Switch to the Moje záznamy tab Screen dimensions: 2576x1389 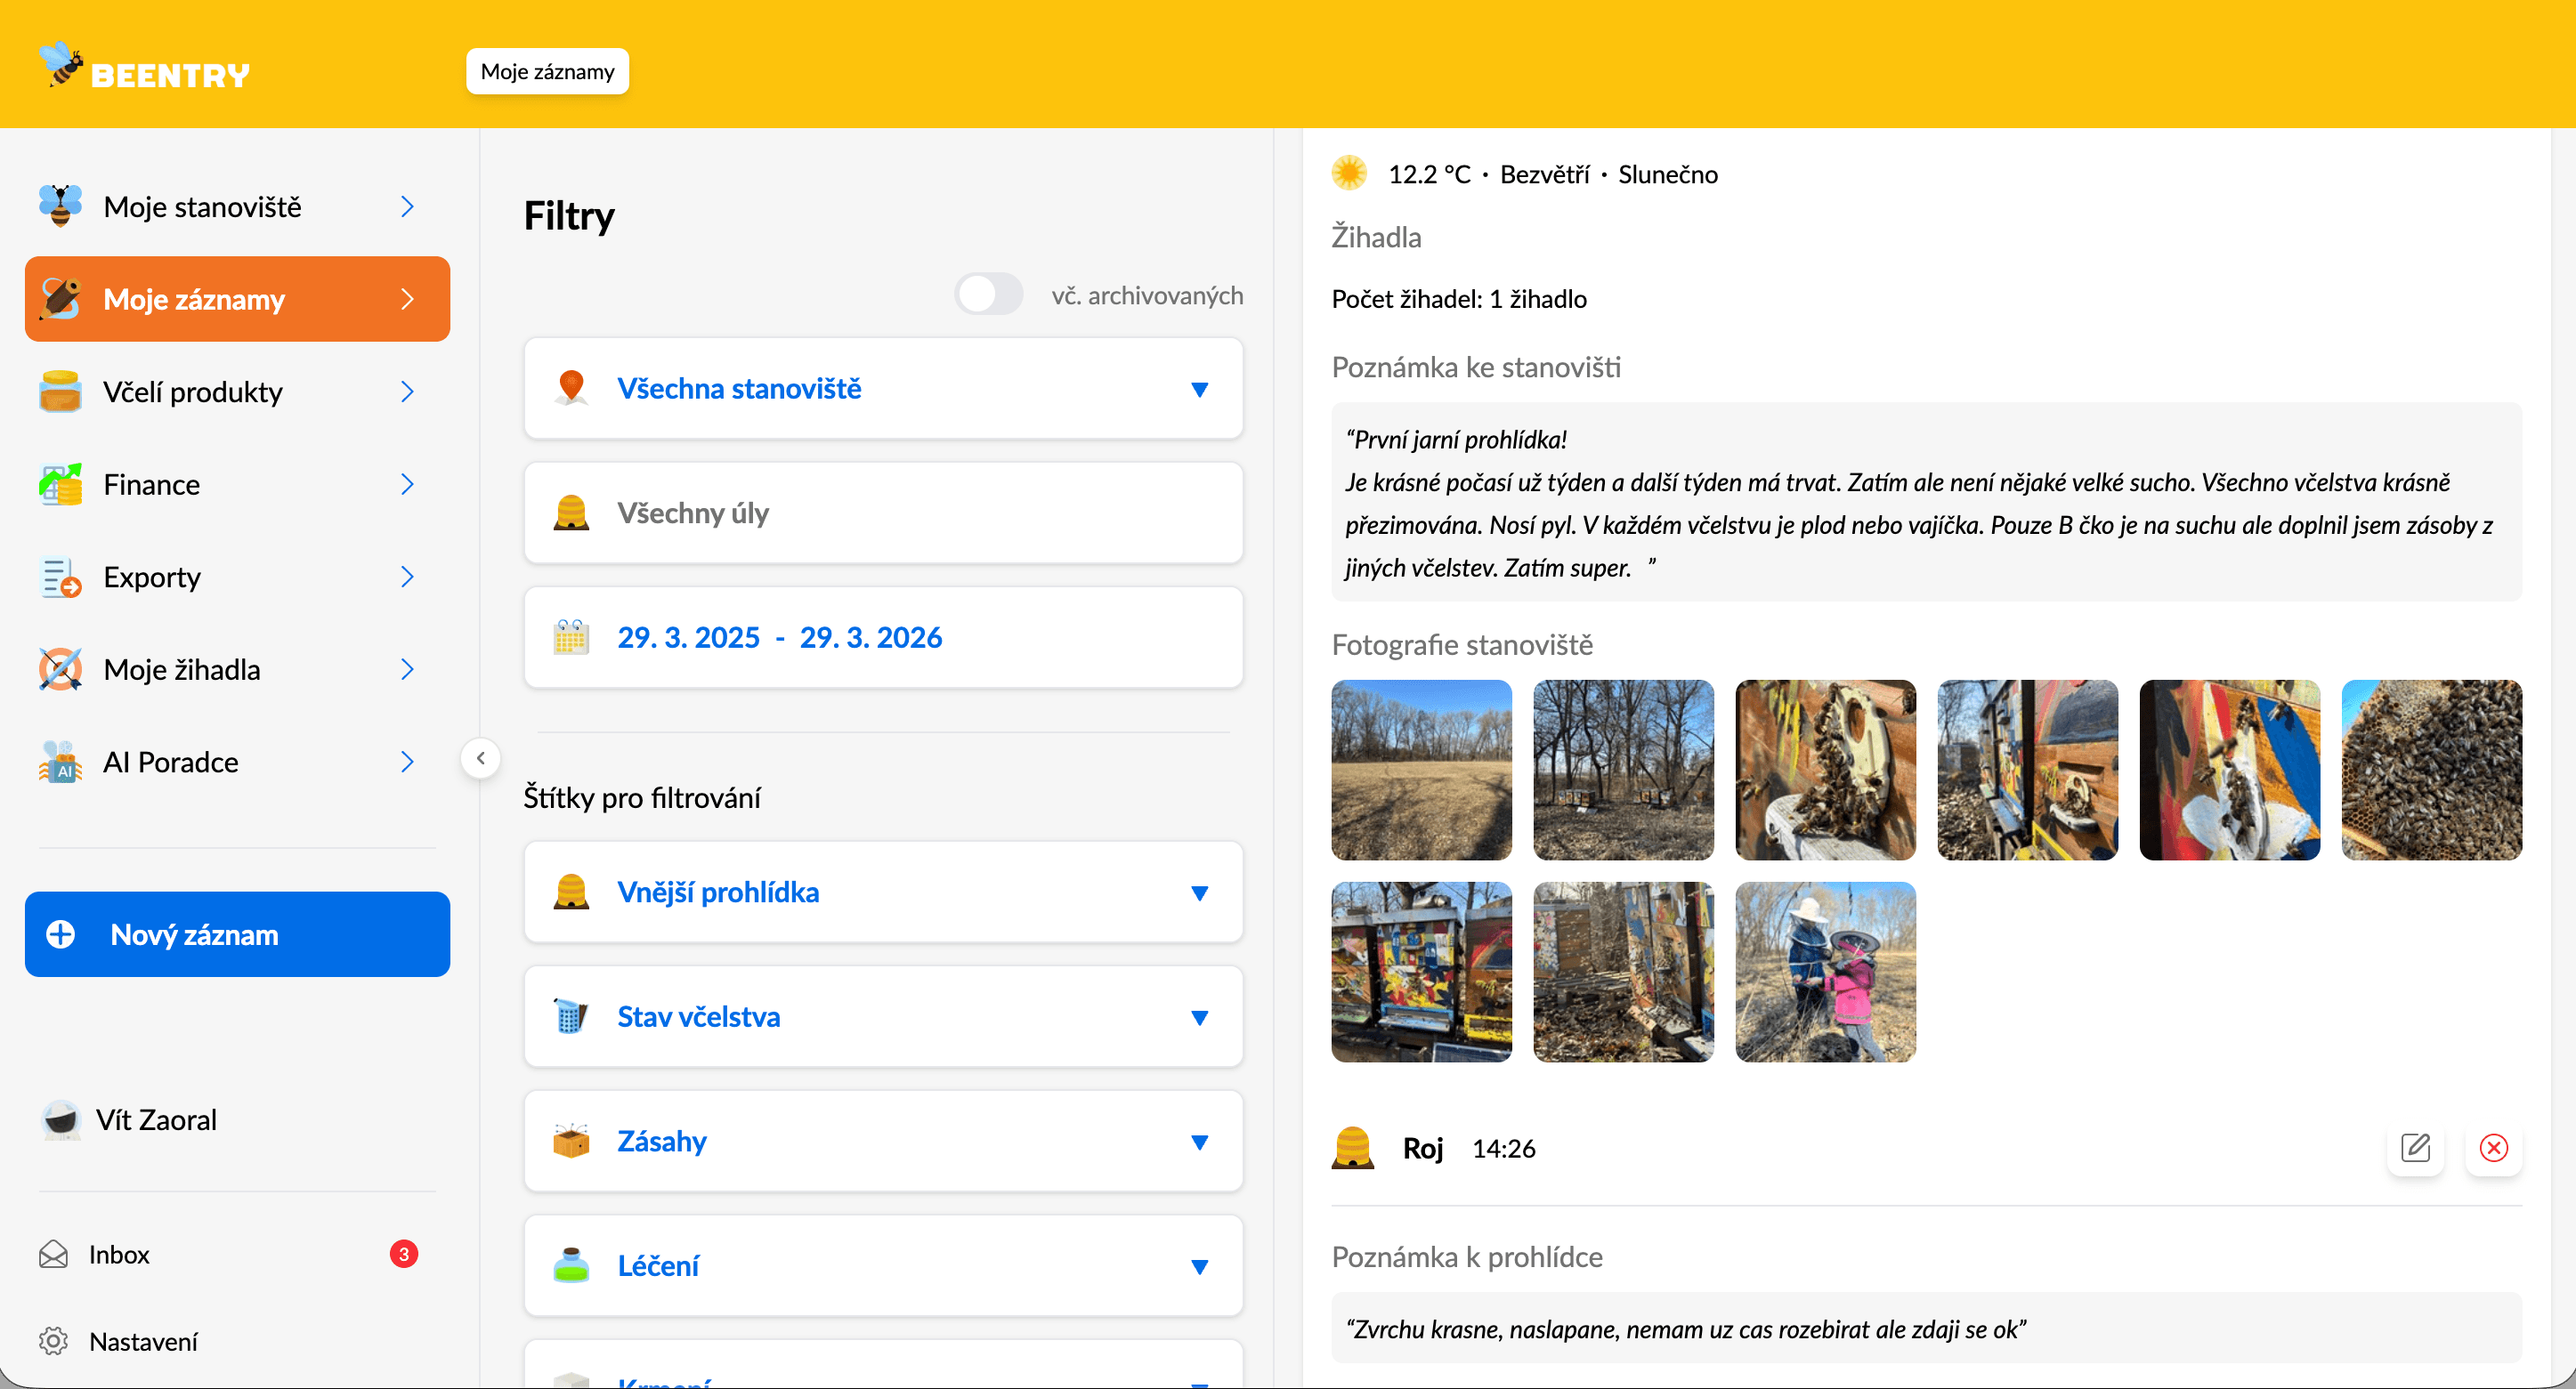click(x=546, y=71)
